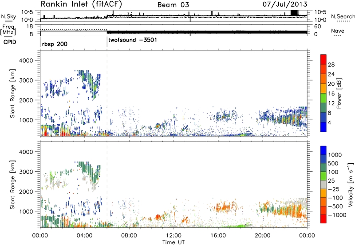Click 'Slant Range [km]' label of velocity panel
Image resolution: width=355 pixels, height=245 pixels.
click(12, 184)
